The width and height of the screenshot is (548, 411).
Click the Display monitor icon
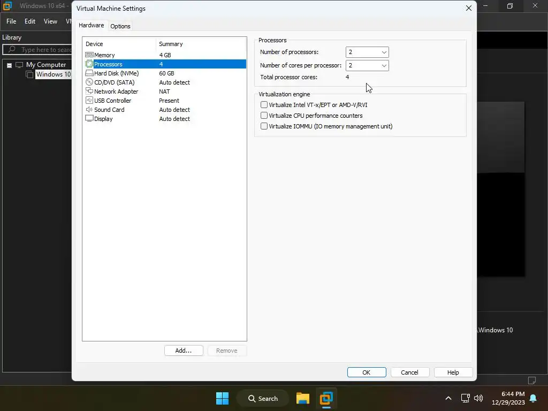pos(89,118)
